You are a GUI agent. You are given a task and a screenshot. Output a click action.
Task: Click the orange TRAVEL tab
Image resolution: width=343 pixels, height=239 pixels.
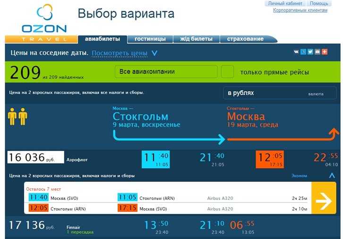point(42,39)
